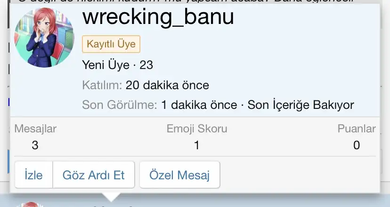Click the Puanlar stat label

357,129
